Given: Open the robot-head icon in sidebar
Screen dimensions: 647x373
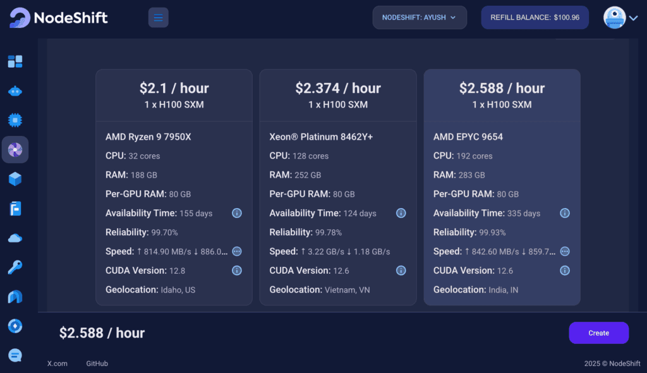Looking at the screenshot, I should pos(15,91).
